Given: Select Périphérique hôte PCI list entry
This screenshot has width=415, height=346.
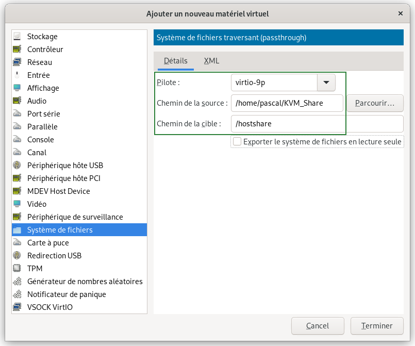Looking at the screenshot, I should pos(79,178).
